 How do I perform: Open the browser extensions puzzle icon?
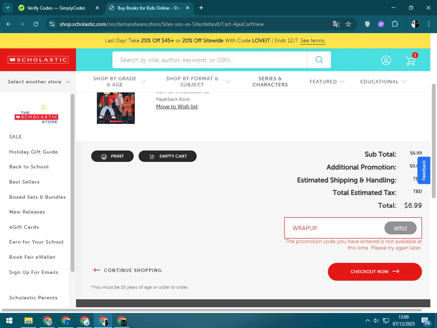(395, 24)
